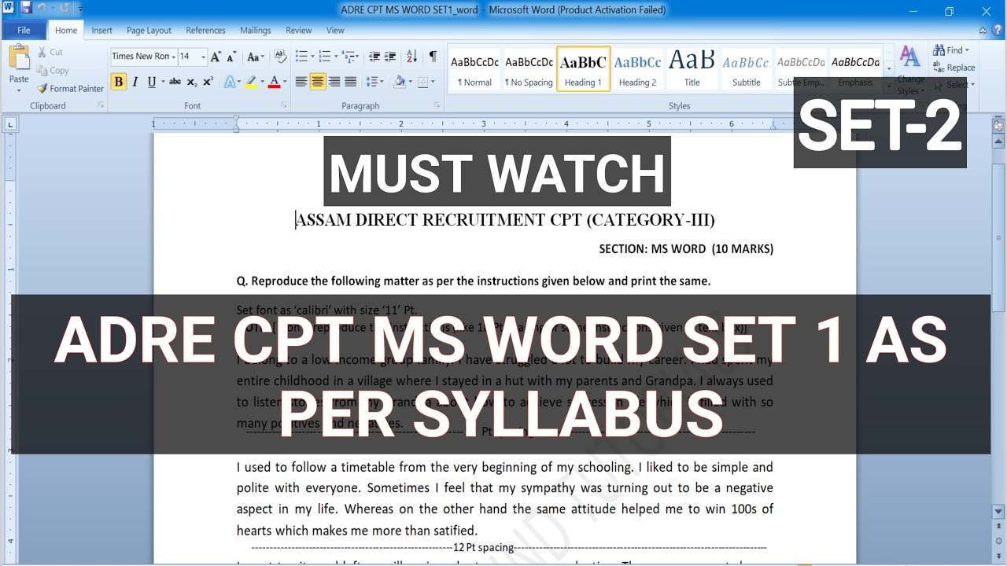Expand the Multilevel List dropdown

[x=359, y=57]
